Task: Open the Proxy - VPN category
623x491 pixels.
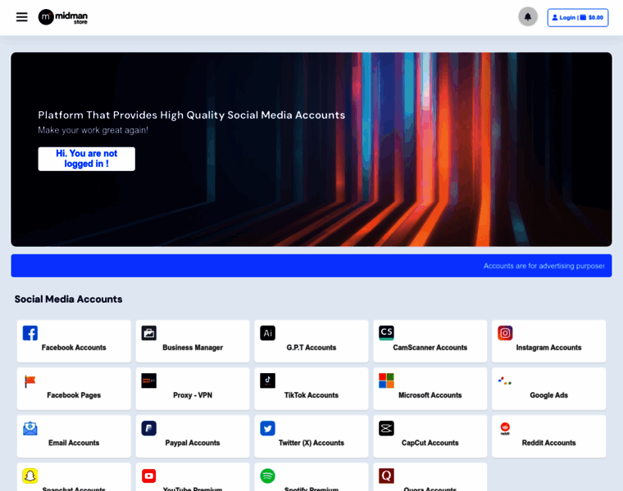Action: click(x=193, y=394)
